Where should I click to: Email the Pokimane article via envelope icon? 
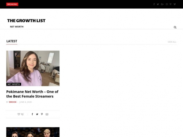(x=47, y=114)
